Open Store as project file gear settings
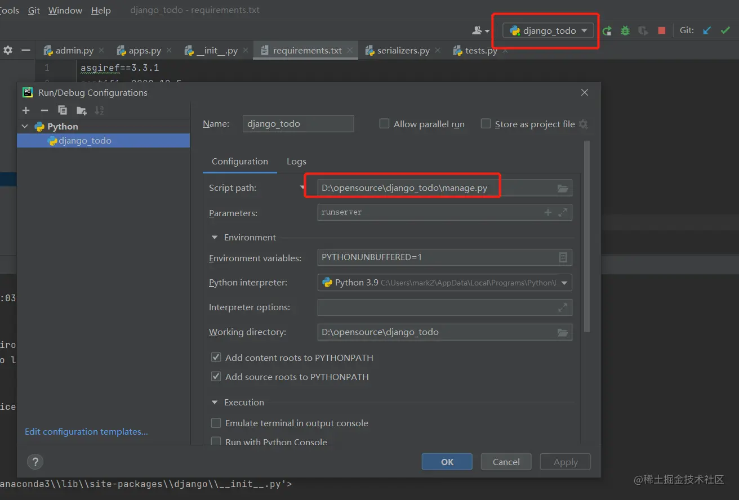Screen dimensions: 739x500 584,124
